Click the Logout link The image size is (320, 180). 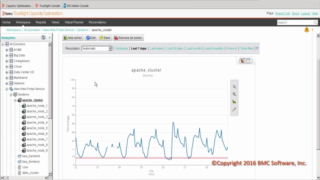(x=305, y=13)
